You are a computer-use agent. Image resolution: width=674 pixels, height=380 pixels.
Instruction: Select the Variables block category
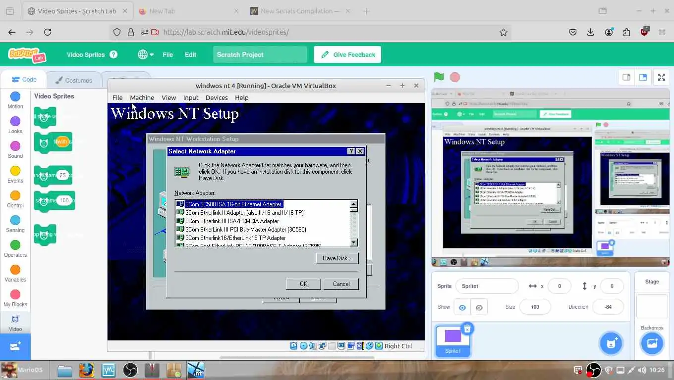click(x=15, y=274)
